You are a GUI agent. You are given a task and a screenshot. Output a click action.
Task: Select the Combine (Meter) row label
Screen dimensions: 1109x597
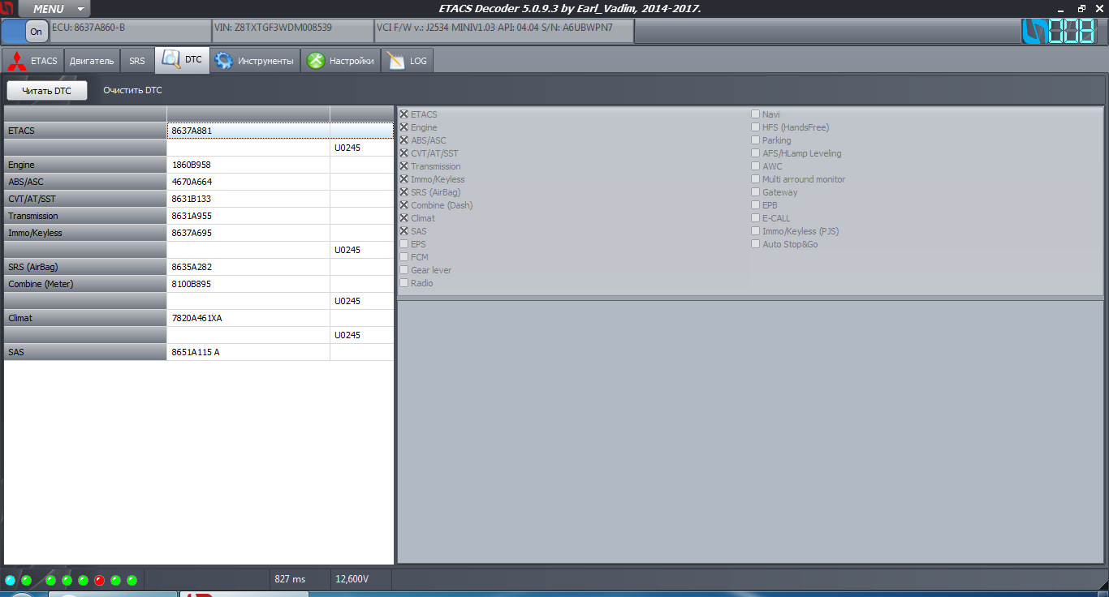point(85,284)
